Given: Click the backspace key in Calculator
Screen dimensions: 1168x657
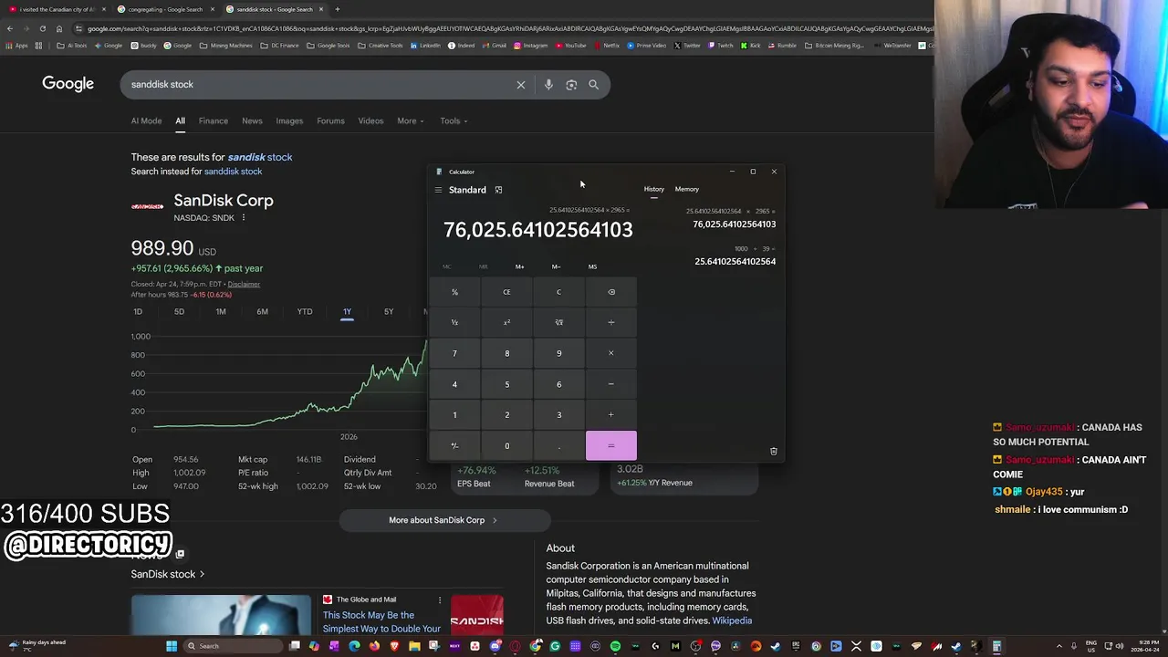Looking at the screenshot, I should pos(611,292).
